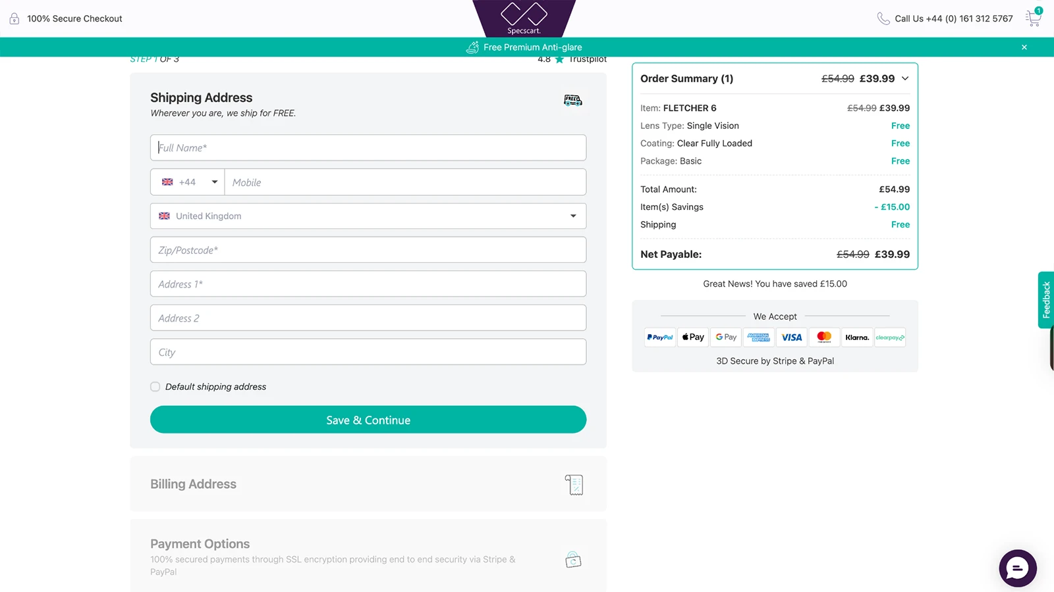1054x592 pixels.
Task: Click the free shipping truck icon
Action: (x=572, y=101)
